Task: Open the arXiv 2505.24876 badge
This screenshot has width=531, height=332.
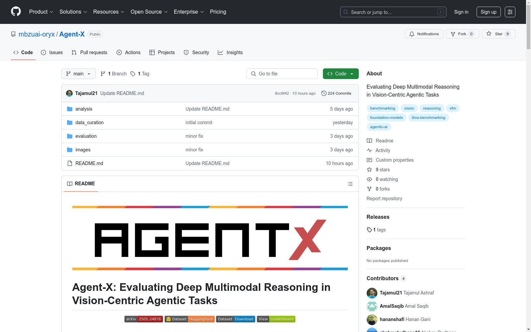Action: (x=144, y=319)
